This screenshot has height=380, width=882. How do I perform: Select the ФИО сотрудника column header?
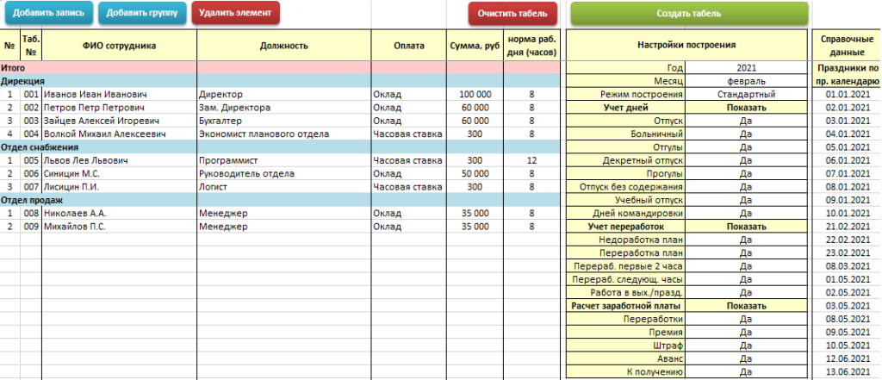[x=119, y=46]
